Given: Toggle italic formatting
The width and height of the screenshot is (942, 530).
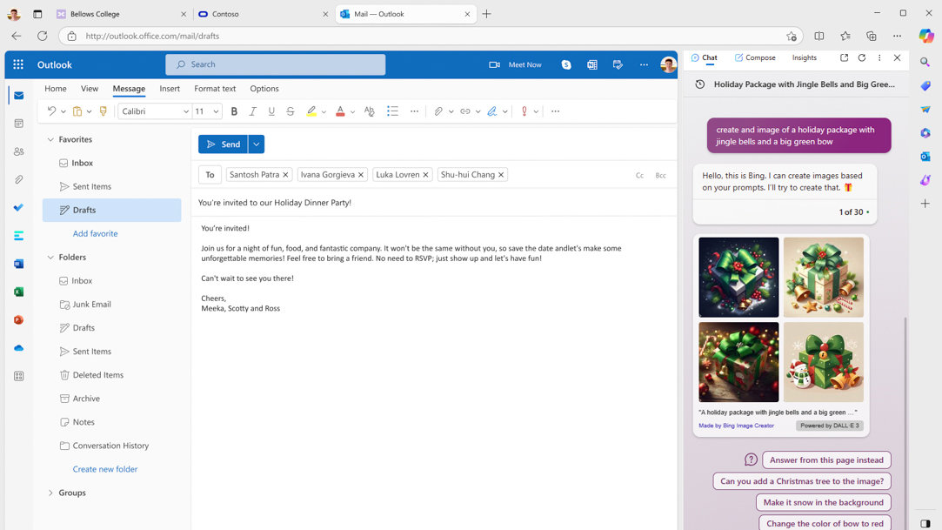Looking at the screenshot, I should [253, 111].
